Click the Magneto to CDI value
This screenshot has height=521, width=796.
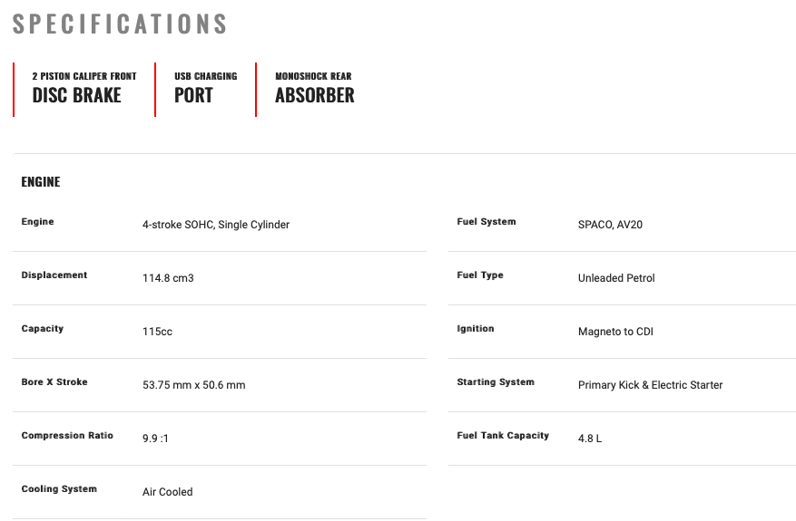pyautogui.click(x=615, y=332)
